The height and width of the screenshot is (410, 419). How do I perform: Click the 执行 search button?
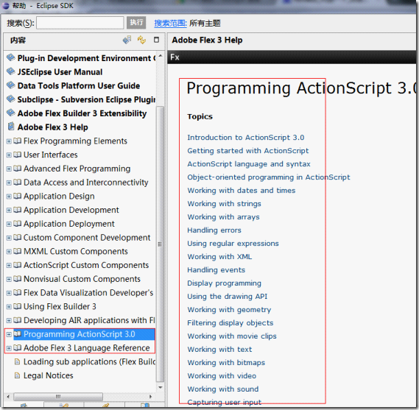click(136, 23)
